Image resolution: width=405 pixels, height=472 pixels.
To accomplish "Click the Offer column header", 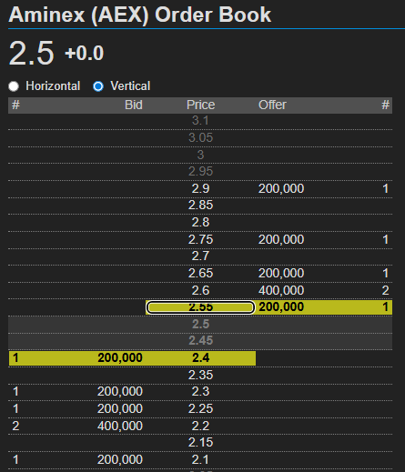I will [x=272, y=105].
